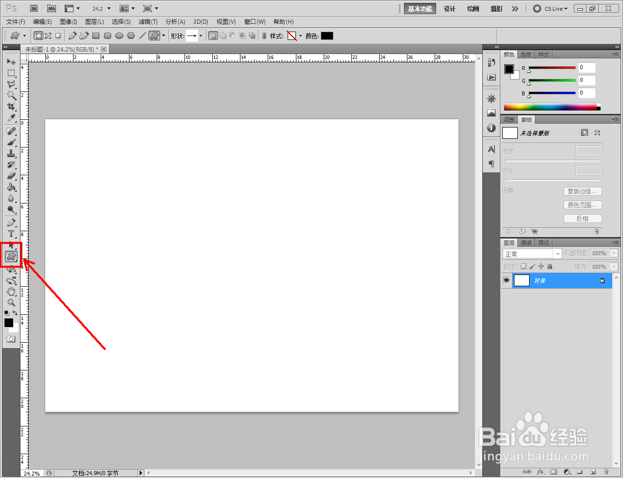
Task: Open the Screen Mode dropdown
Action: (x=150, y=9)
